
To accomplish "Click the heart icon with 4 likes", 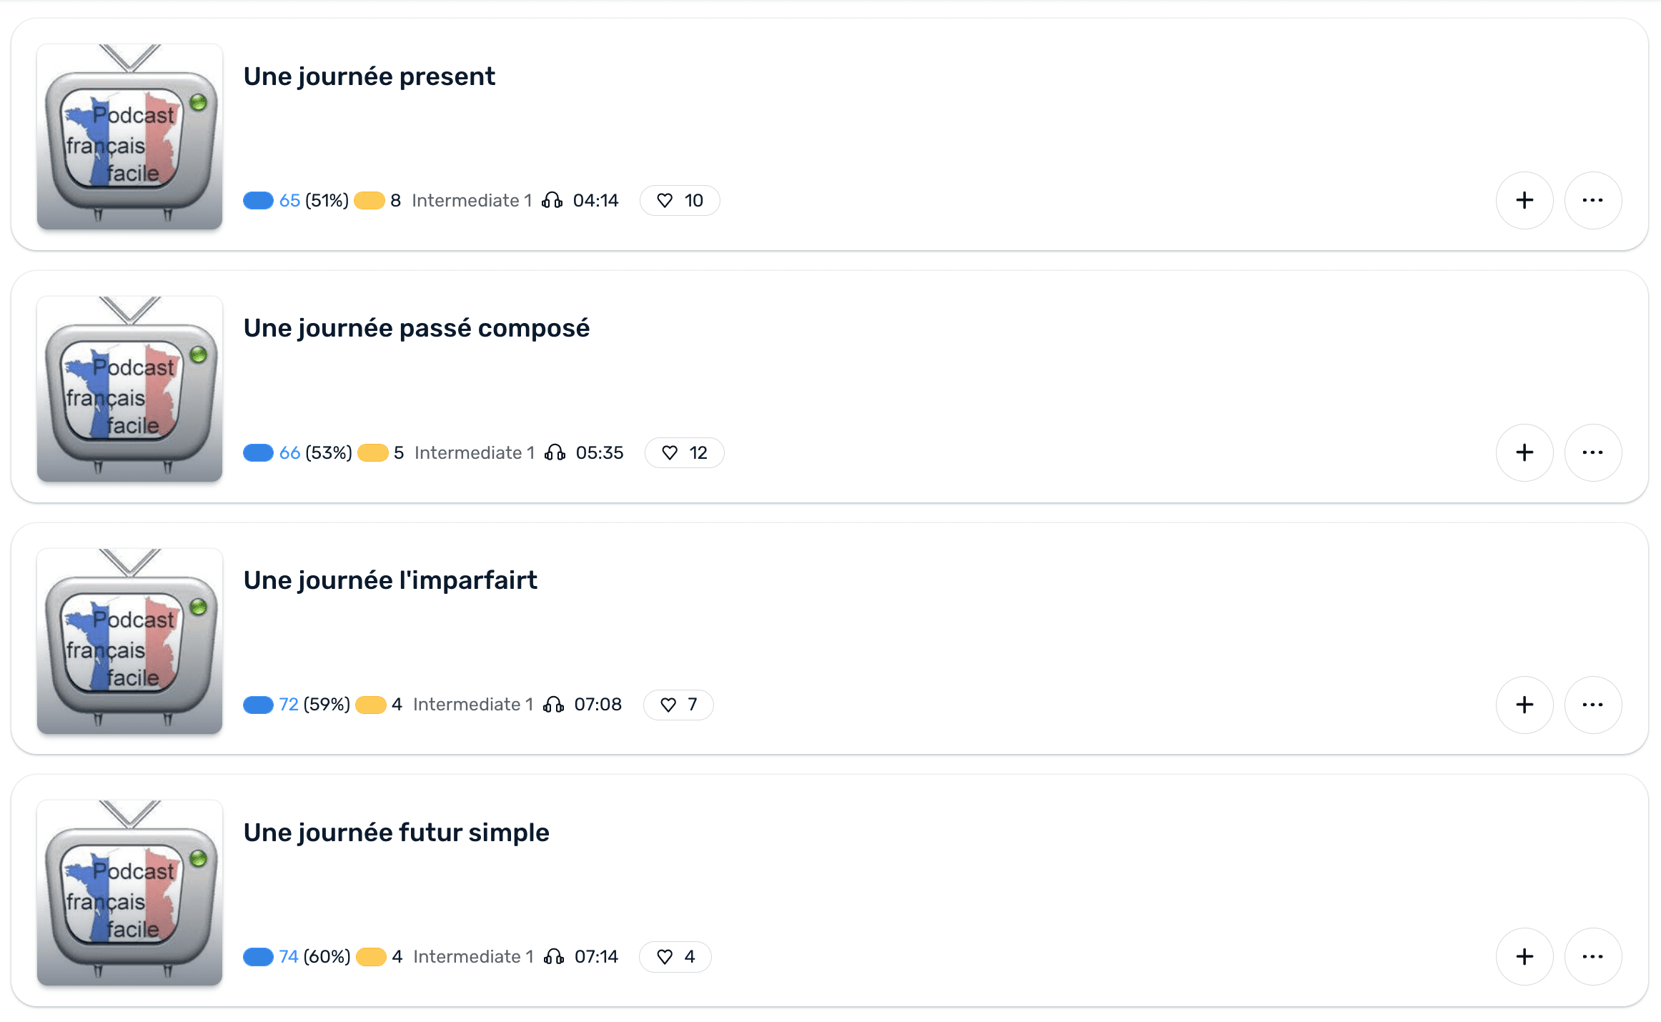I will click(x=665, y=957).
